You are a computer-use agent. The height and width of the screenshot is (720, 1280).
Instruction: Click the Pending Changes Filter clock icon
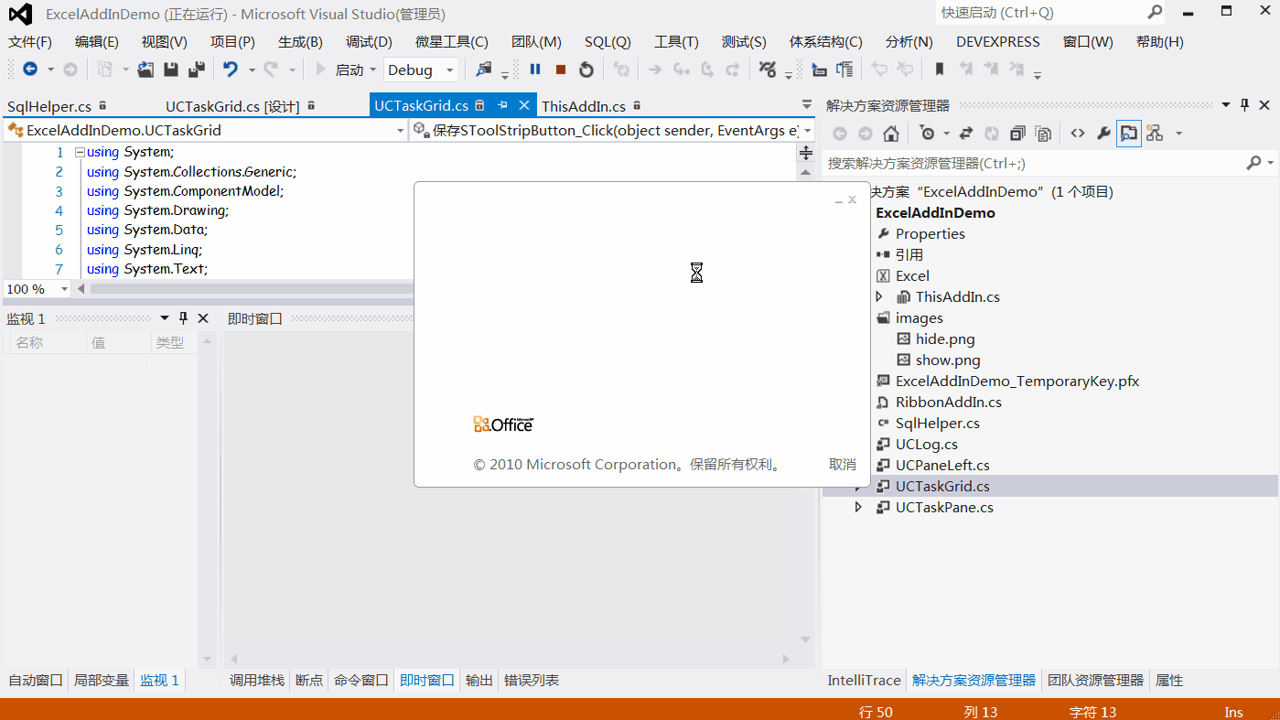[x=927, y=134]
